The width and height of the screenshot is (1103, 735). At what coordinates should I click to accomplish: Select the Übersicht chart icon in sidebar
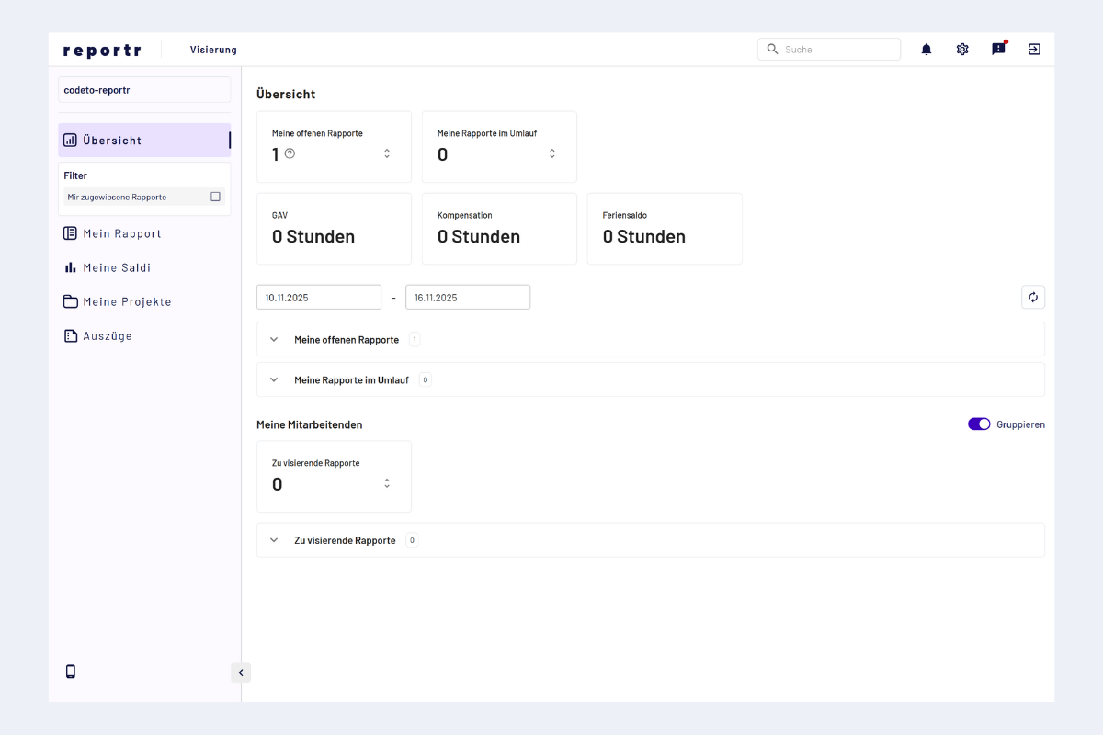point(71,141)
